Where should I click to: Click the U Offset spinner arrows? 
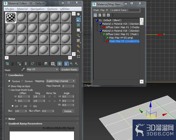29,97
